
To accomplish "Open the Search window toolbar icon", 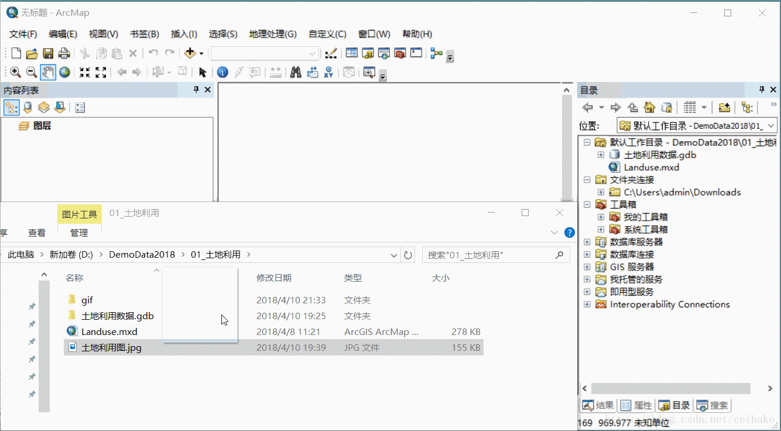I will pyautogui.click(x=384, y=53).
